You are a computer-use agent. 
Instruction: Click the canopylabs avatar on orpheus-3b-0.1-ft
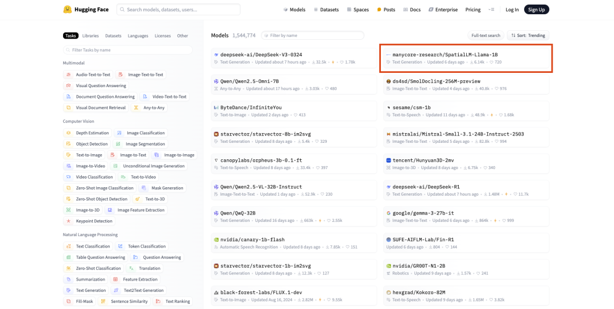[x=216, y=160]
